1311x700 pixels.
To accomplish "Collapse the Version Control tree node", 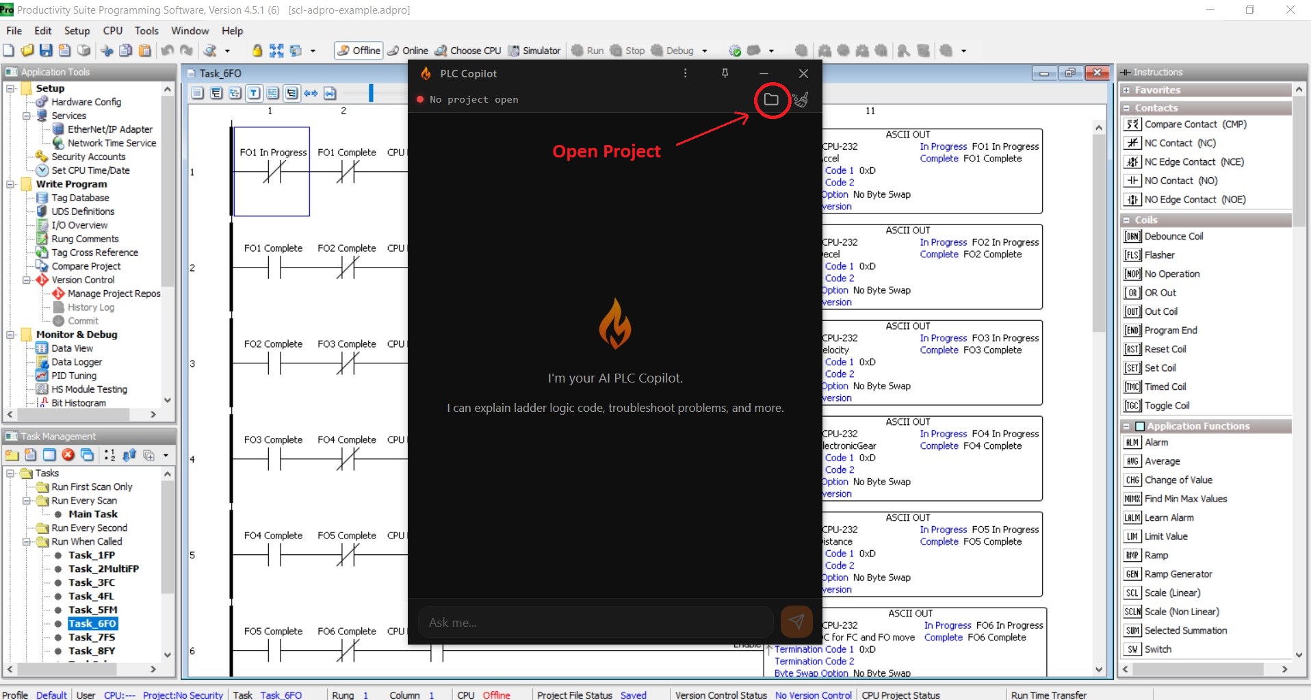I will tap(26, 280).
